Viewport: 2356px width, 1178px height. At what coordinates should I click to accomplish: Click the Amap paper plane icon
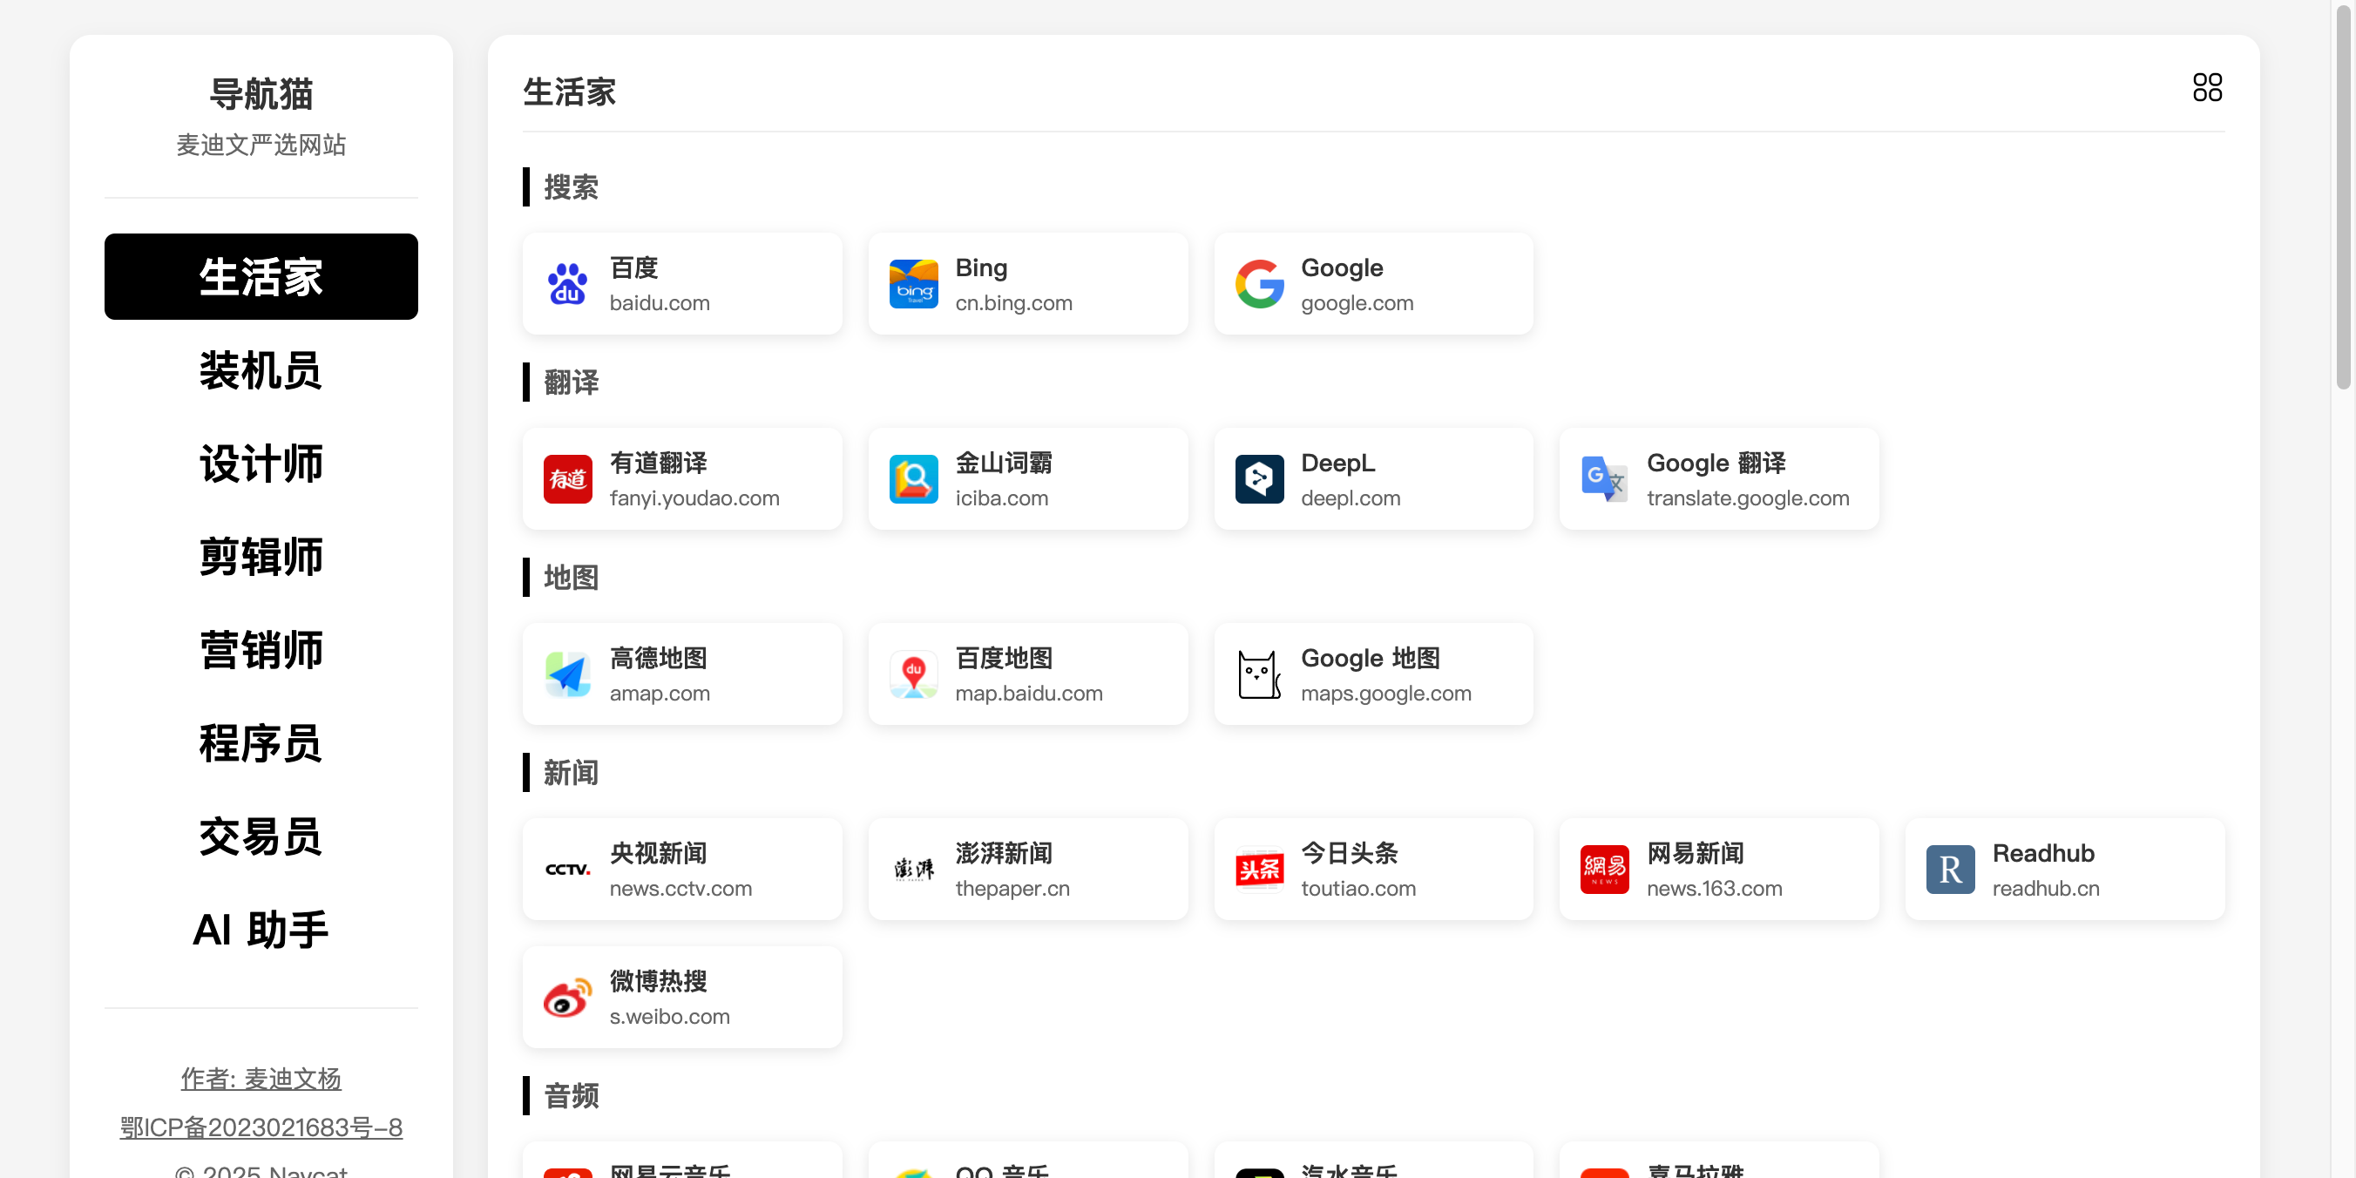click(567, 674)
